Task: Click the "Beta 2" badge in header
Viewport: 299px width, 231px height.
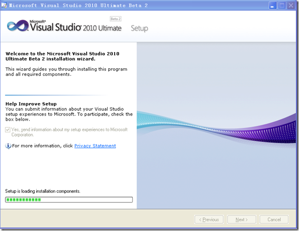Action: point(116,19)
